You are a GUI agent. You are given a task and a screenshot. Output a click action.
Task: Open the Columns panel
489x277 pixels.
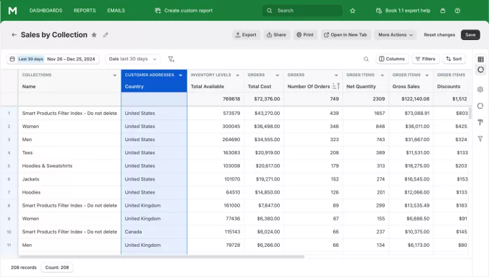click(392, 58)
